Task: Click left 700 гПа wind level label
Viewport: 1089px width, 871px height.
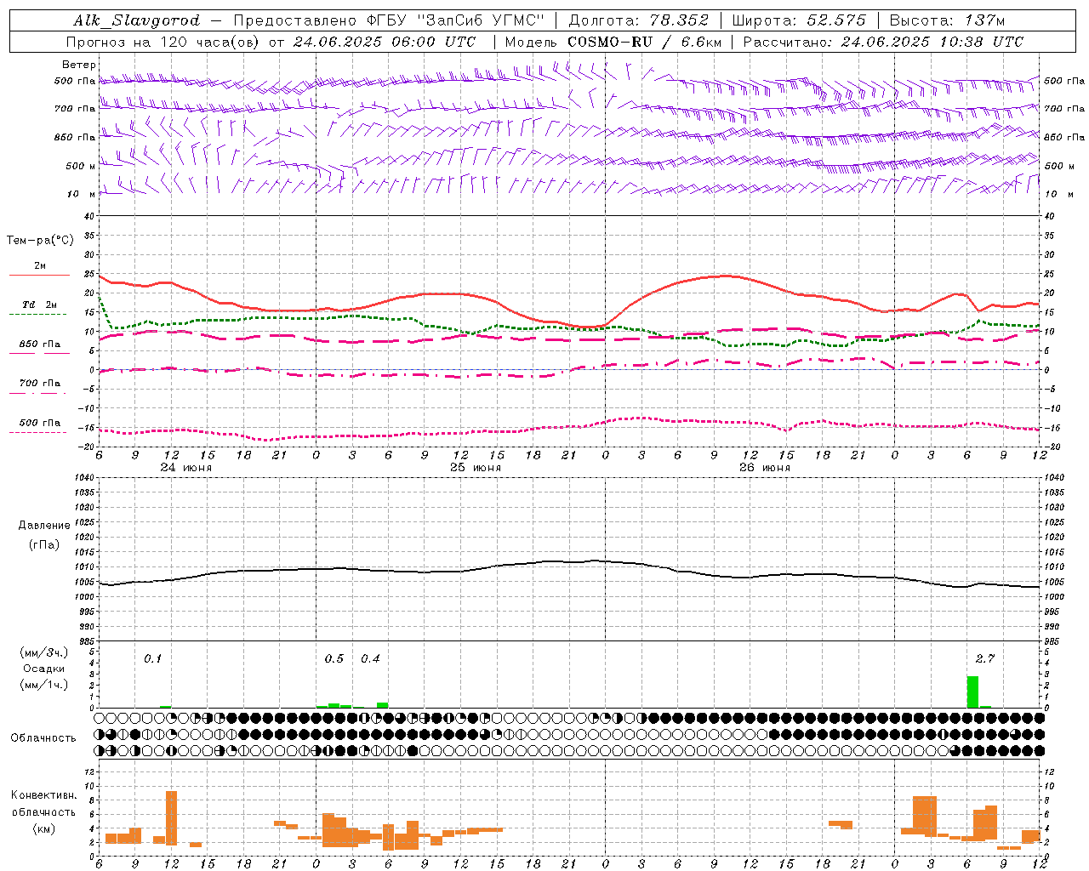Action: tap(75, 109)
